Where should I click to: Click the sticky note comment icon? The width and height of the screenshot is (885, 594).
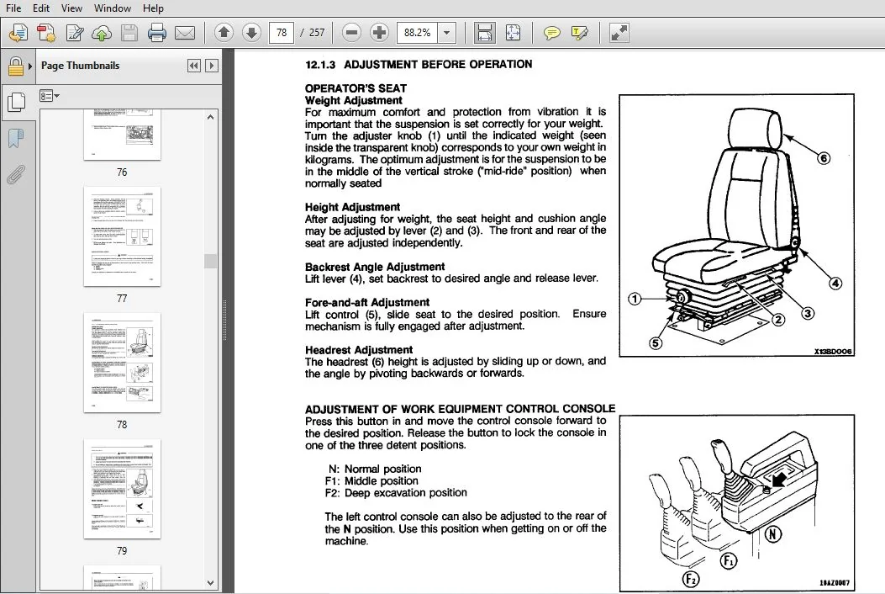point(551,33)
